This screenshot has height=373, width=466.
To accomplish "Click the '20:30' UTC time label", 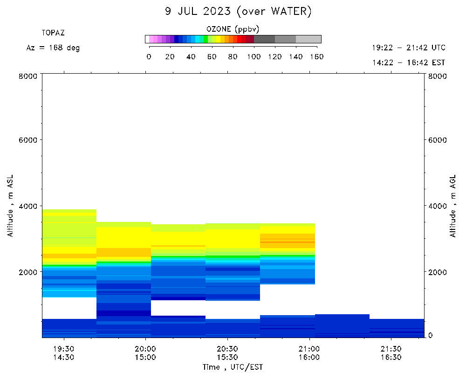I will 228,349.
